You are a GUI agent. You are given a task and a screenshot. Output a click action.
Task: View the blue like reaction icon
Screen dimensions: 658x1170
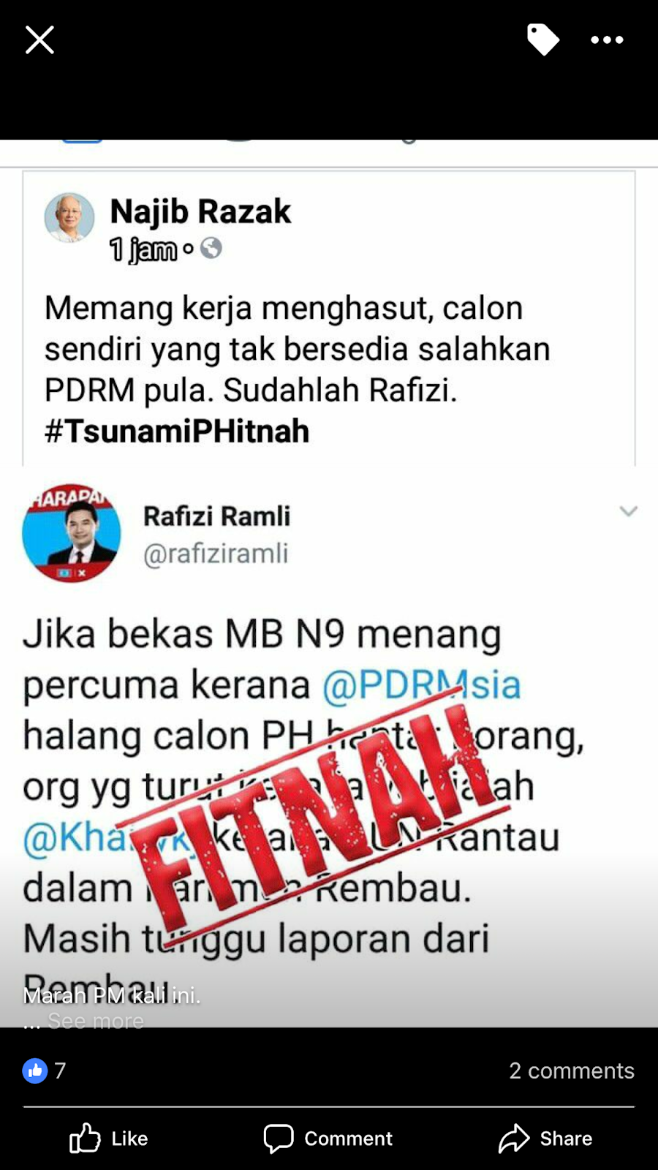35,1071
